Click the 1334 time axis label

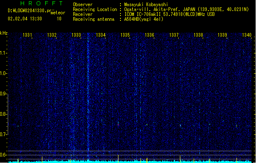coord(101,35)
